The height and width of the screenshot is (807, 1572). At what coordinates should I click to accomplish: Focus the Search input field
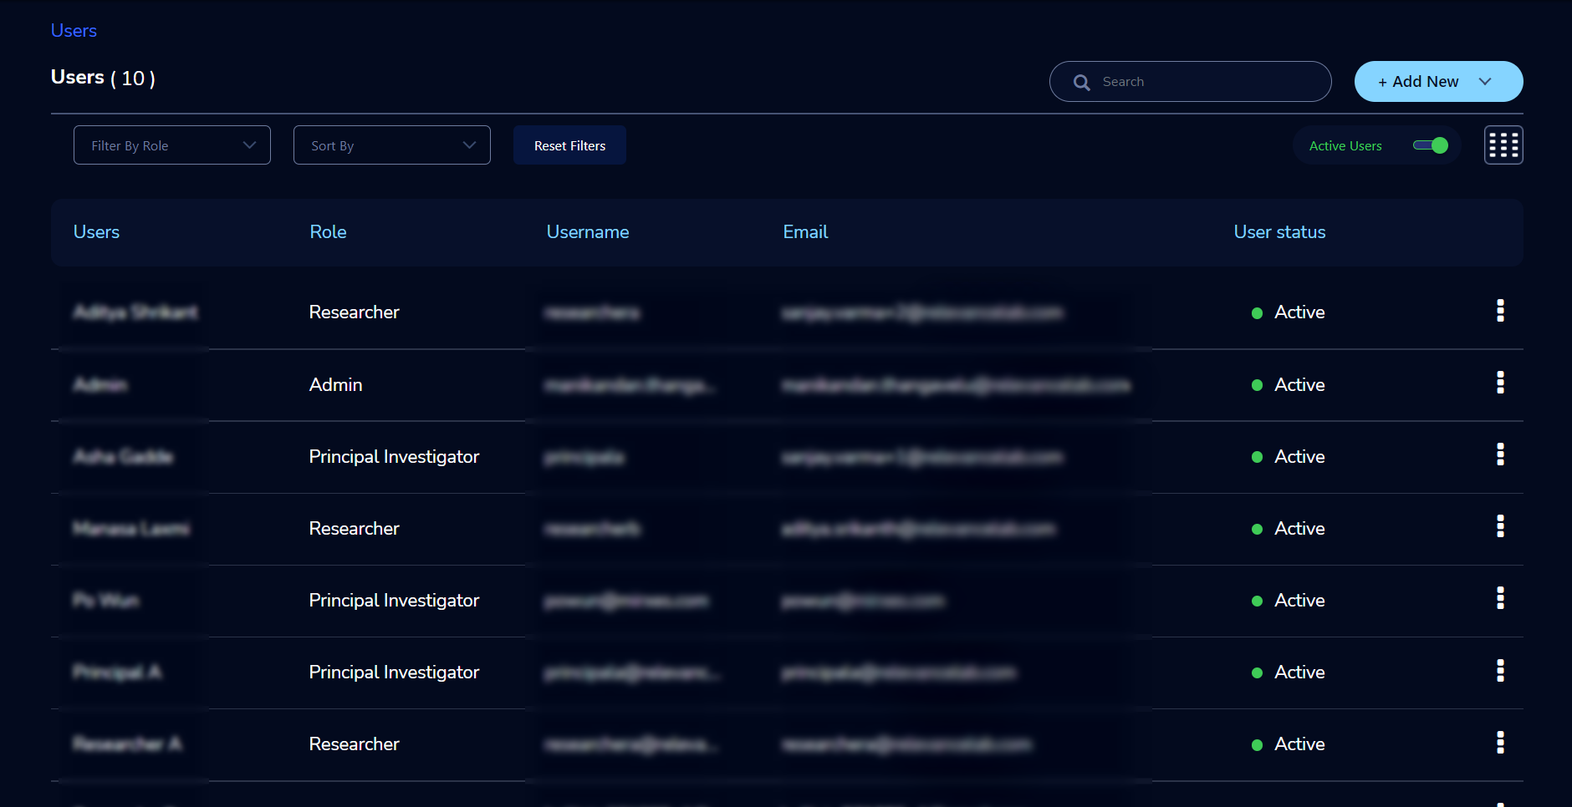(1191, 82)
